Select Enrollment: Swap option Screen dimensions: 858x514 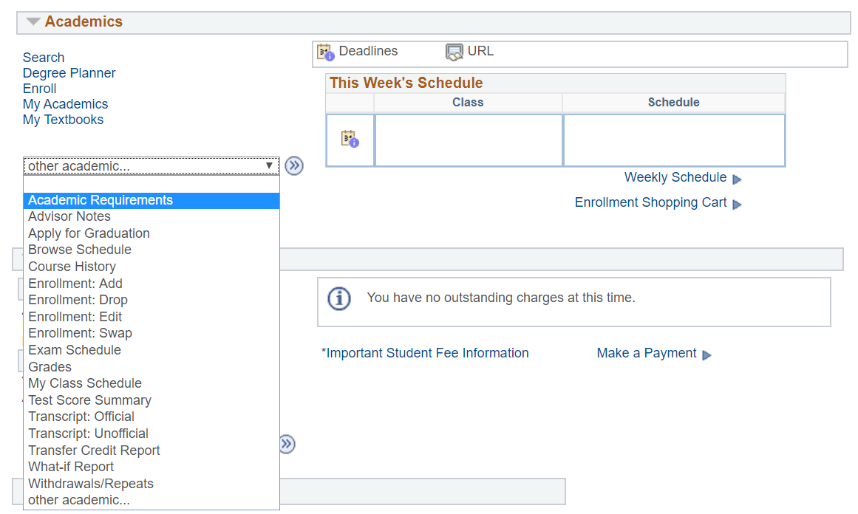[x=151, y=334]
